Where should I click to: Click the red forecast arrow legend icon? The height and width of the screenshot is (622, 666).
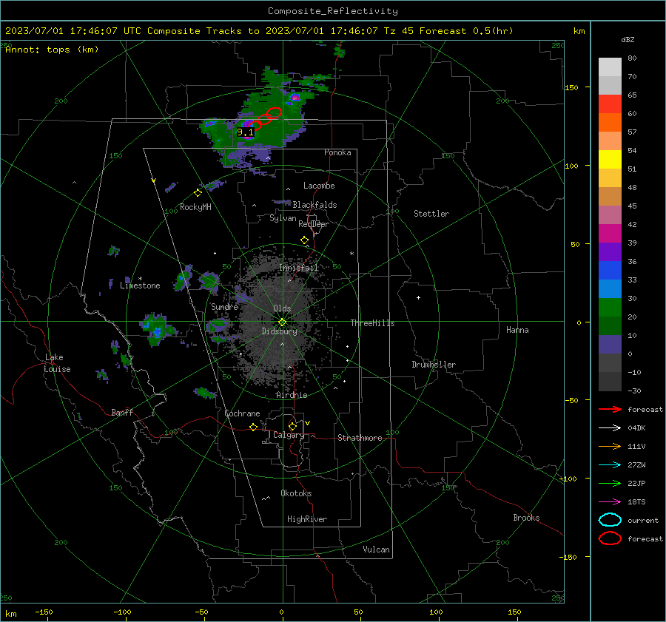pyautogui.click(x=610, y=409)
